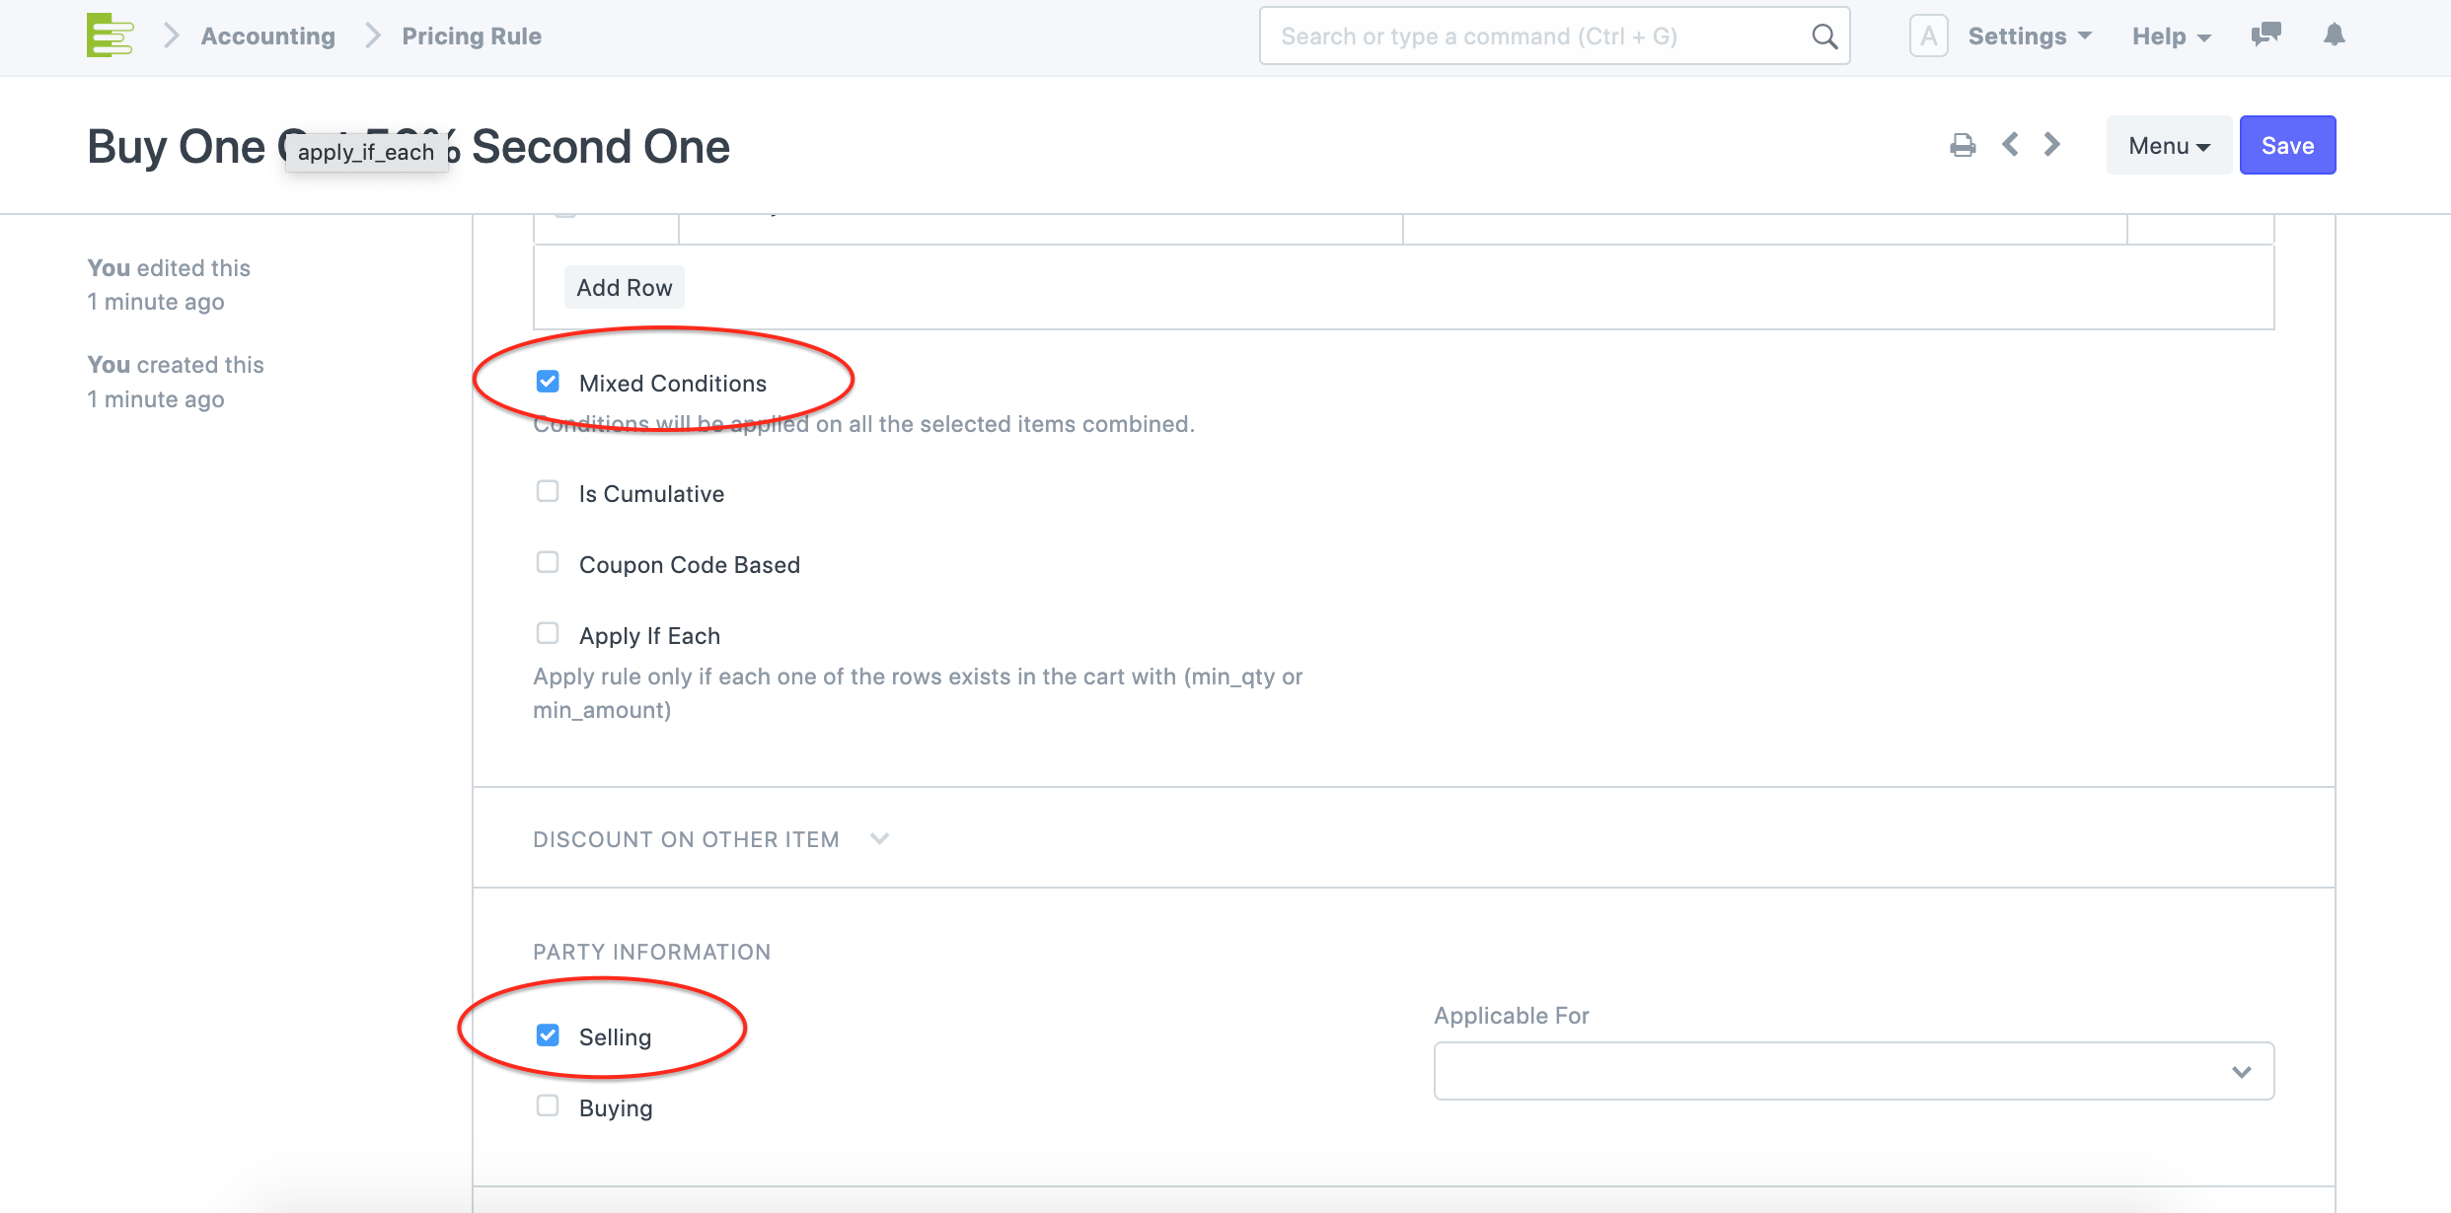The width and height of the screenshot is (2451, 1213).
Task: Open the Settings menu
Action: 2030,36
